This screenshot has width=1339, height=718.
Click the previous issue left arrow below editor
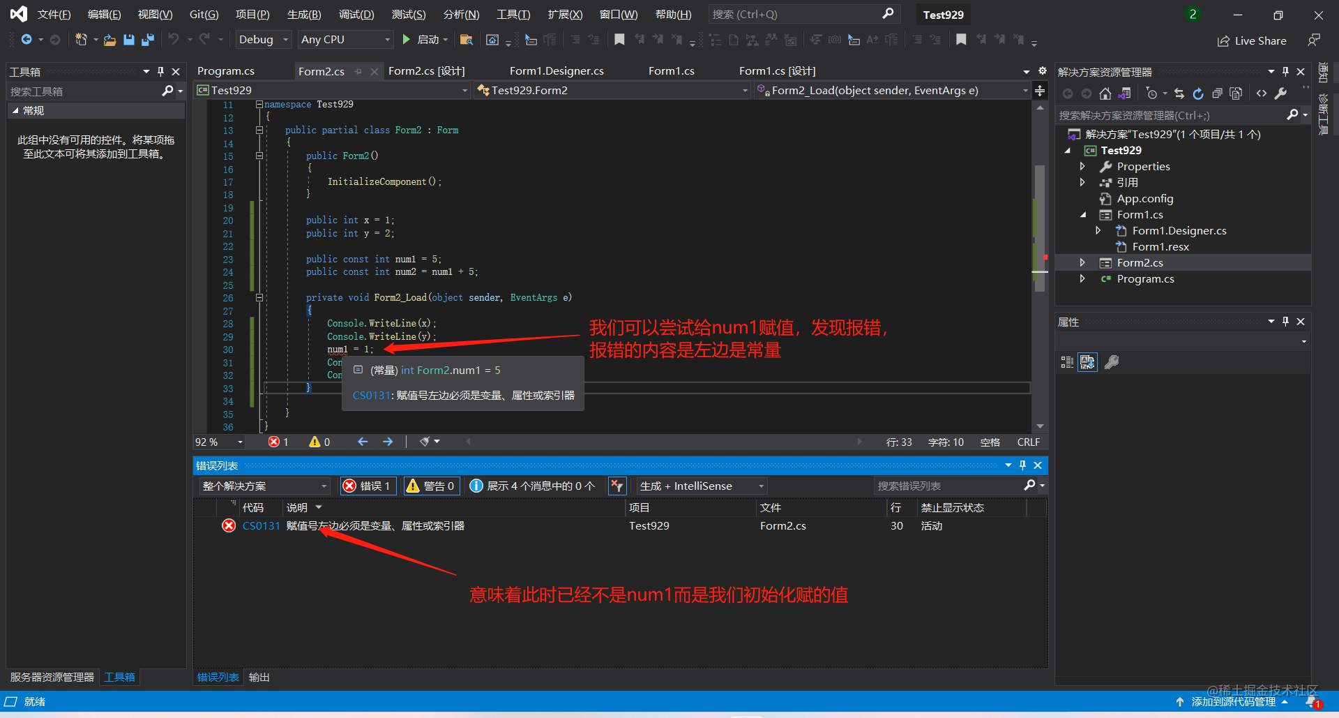coord(363,442)
